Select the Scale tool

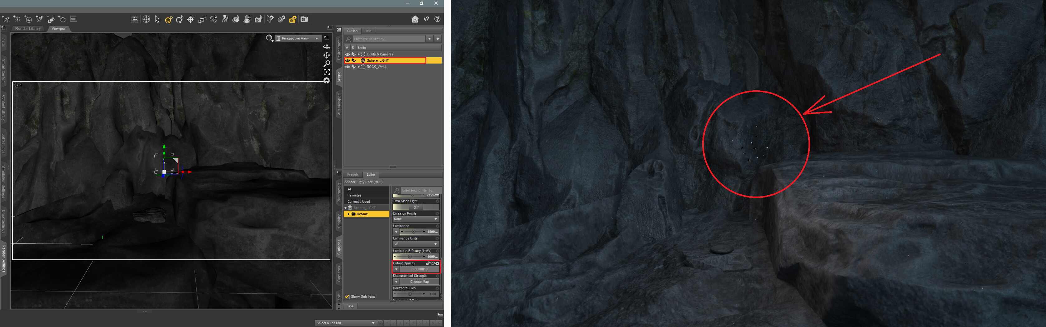click(x=202, y=19)
